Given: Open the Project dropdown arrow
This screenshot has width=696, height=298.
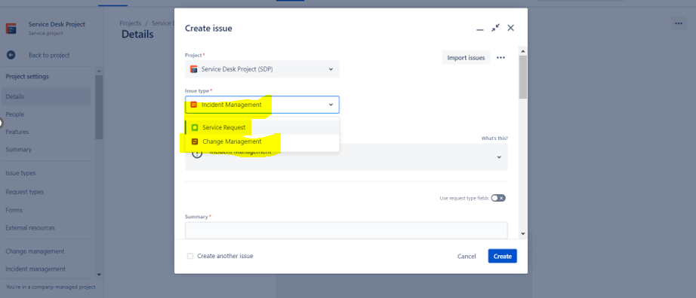Looking at the screenshot, I should pyautogui.click(x=331, y=69).
